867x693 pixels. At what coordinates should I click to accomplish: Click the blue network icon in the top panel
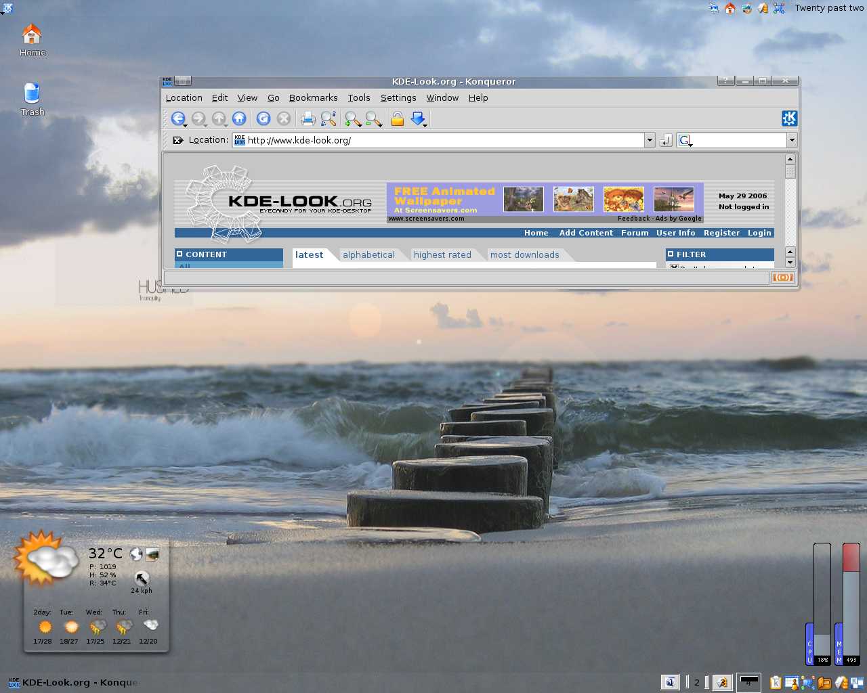[779, 8]
